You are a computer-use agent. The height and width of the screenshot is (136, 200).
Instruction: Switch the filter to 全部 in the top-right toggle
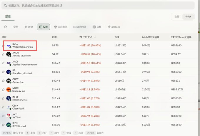coord(177,16)
